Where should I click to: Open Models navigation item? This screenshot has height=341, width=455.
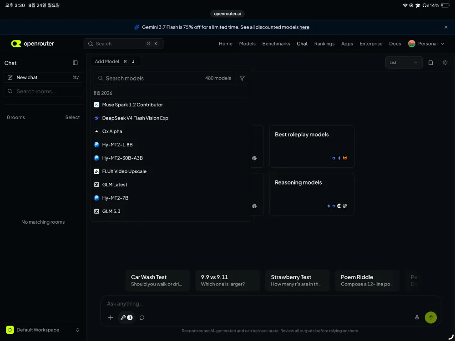pos(247,44)
